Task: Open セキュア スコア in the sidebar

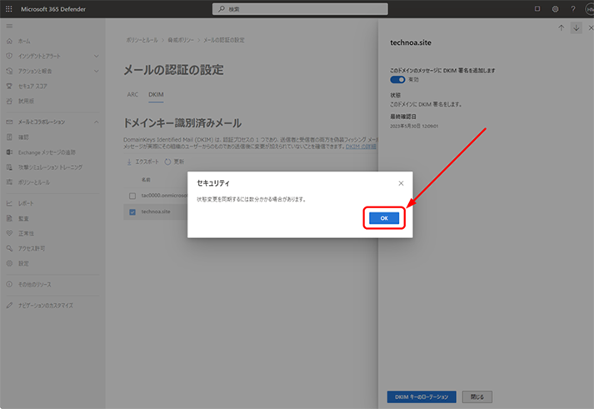Action: click(x=33, y=87)
